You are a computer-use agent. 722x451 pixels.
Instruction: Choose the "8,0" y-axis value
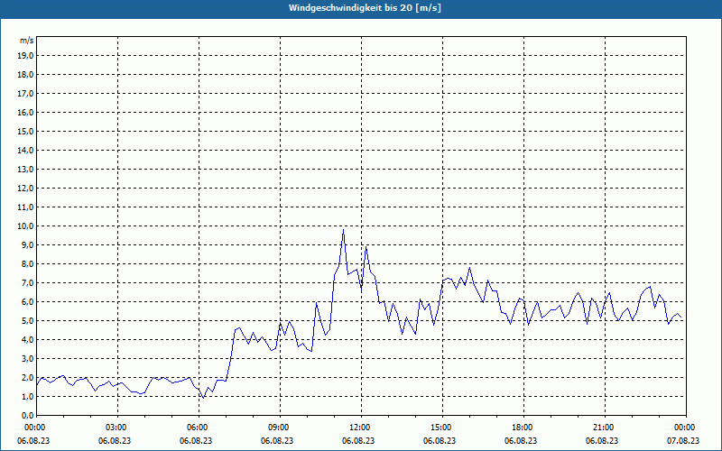coord(27,263)
